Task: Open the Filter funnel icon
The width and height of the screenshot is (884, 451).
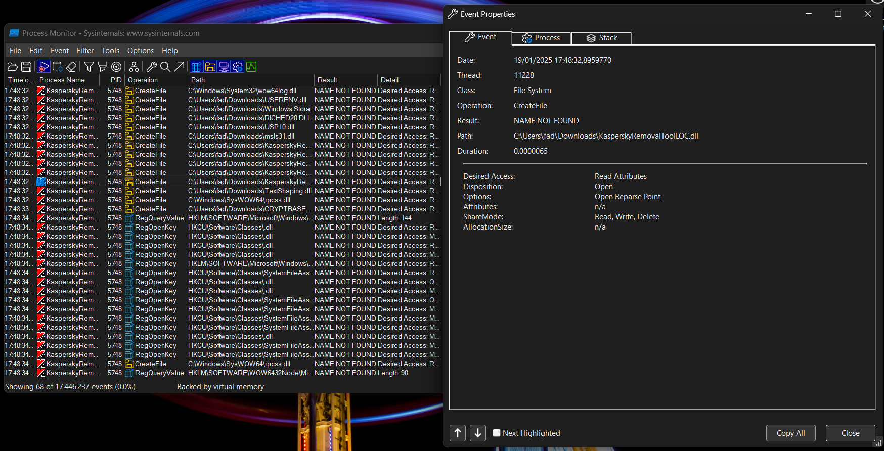Action: point(89,67)
